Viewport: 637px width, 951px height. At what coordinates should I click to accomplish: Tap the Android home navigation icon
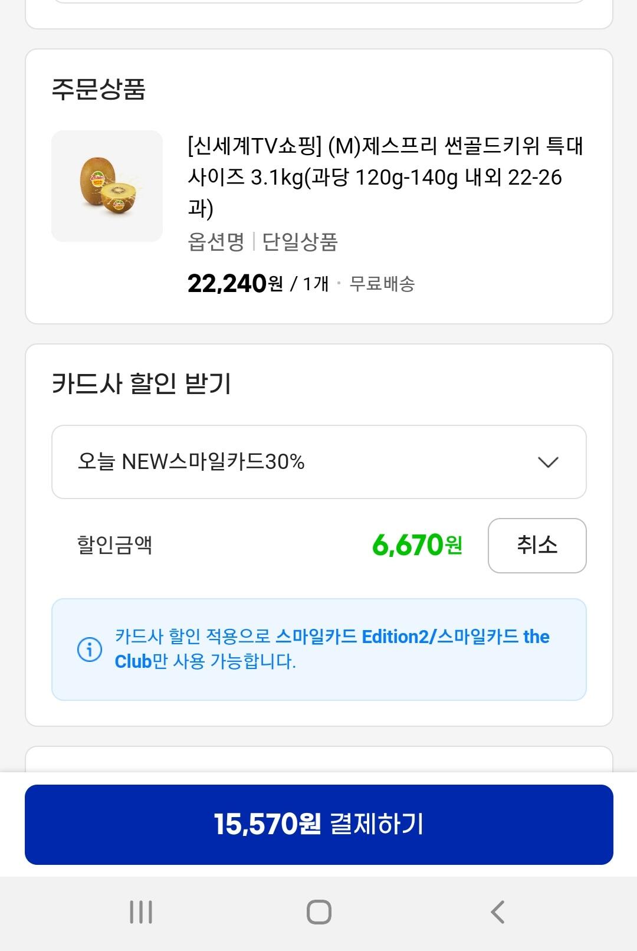tap(318, 912)
